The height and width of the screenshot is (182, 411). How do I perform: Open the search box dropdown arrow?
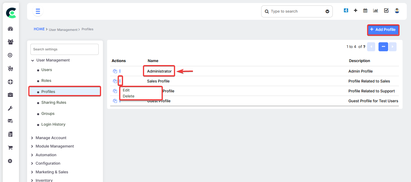pyautogui.click(x=327, y=12)
